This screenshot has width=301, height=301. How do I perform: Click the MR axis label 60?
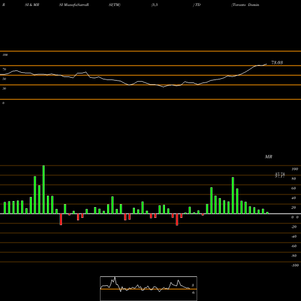294,188
